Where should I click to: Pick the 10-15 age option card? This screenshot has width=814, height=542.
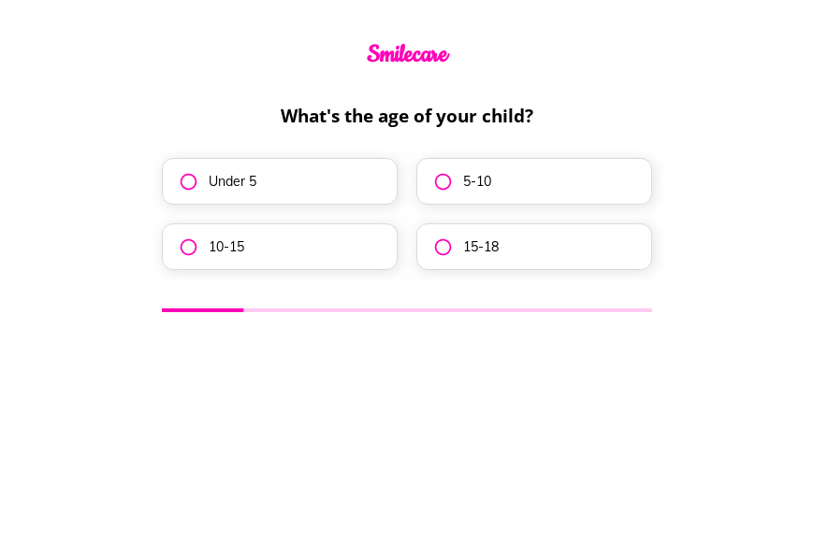click(x=280, y=247)
